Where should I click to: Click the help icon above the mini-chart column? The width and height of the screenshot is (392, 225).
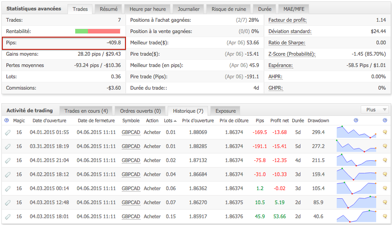click(x=356, y=120)
